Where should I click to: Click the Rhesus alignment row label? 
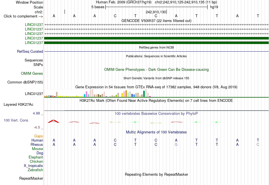click(37, 144)
